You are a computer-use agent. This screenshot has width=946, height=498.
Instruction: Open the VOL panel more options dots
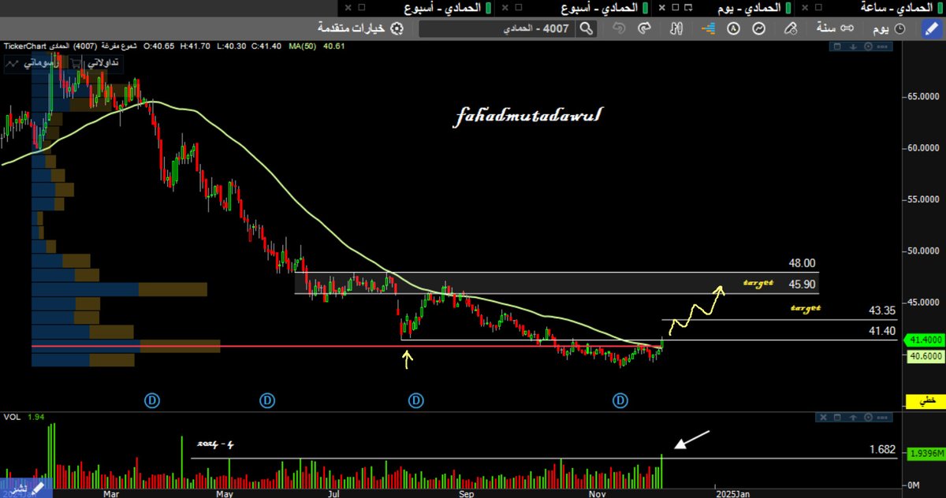883,416
